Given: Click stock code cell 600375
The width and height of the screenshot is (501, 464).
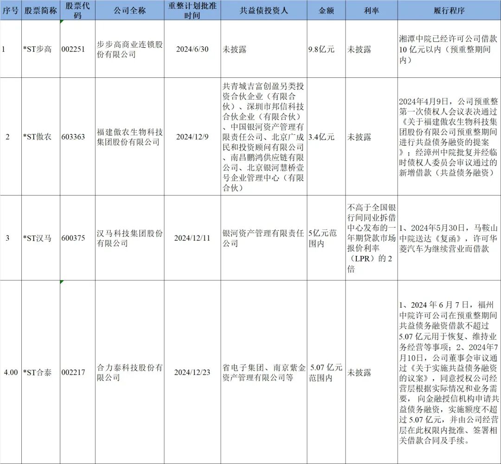Looking at the screenshot, I should coord(77,238).
